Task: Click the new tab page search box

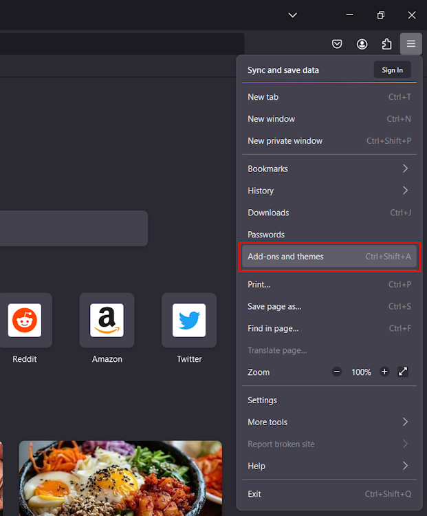Action: pos(74,228)
